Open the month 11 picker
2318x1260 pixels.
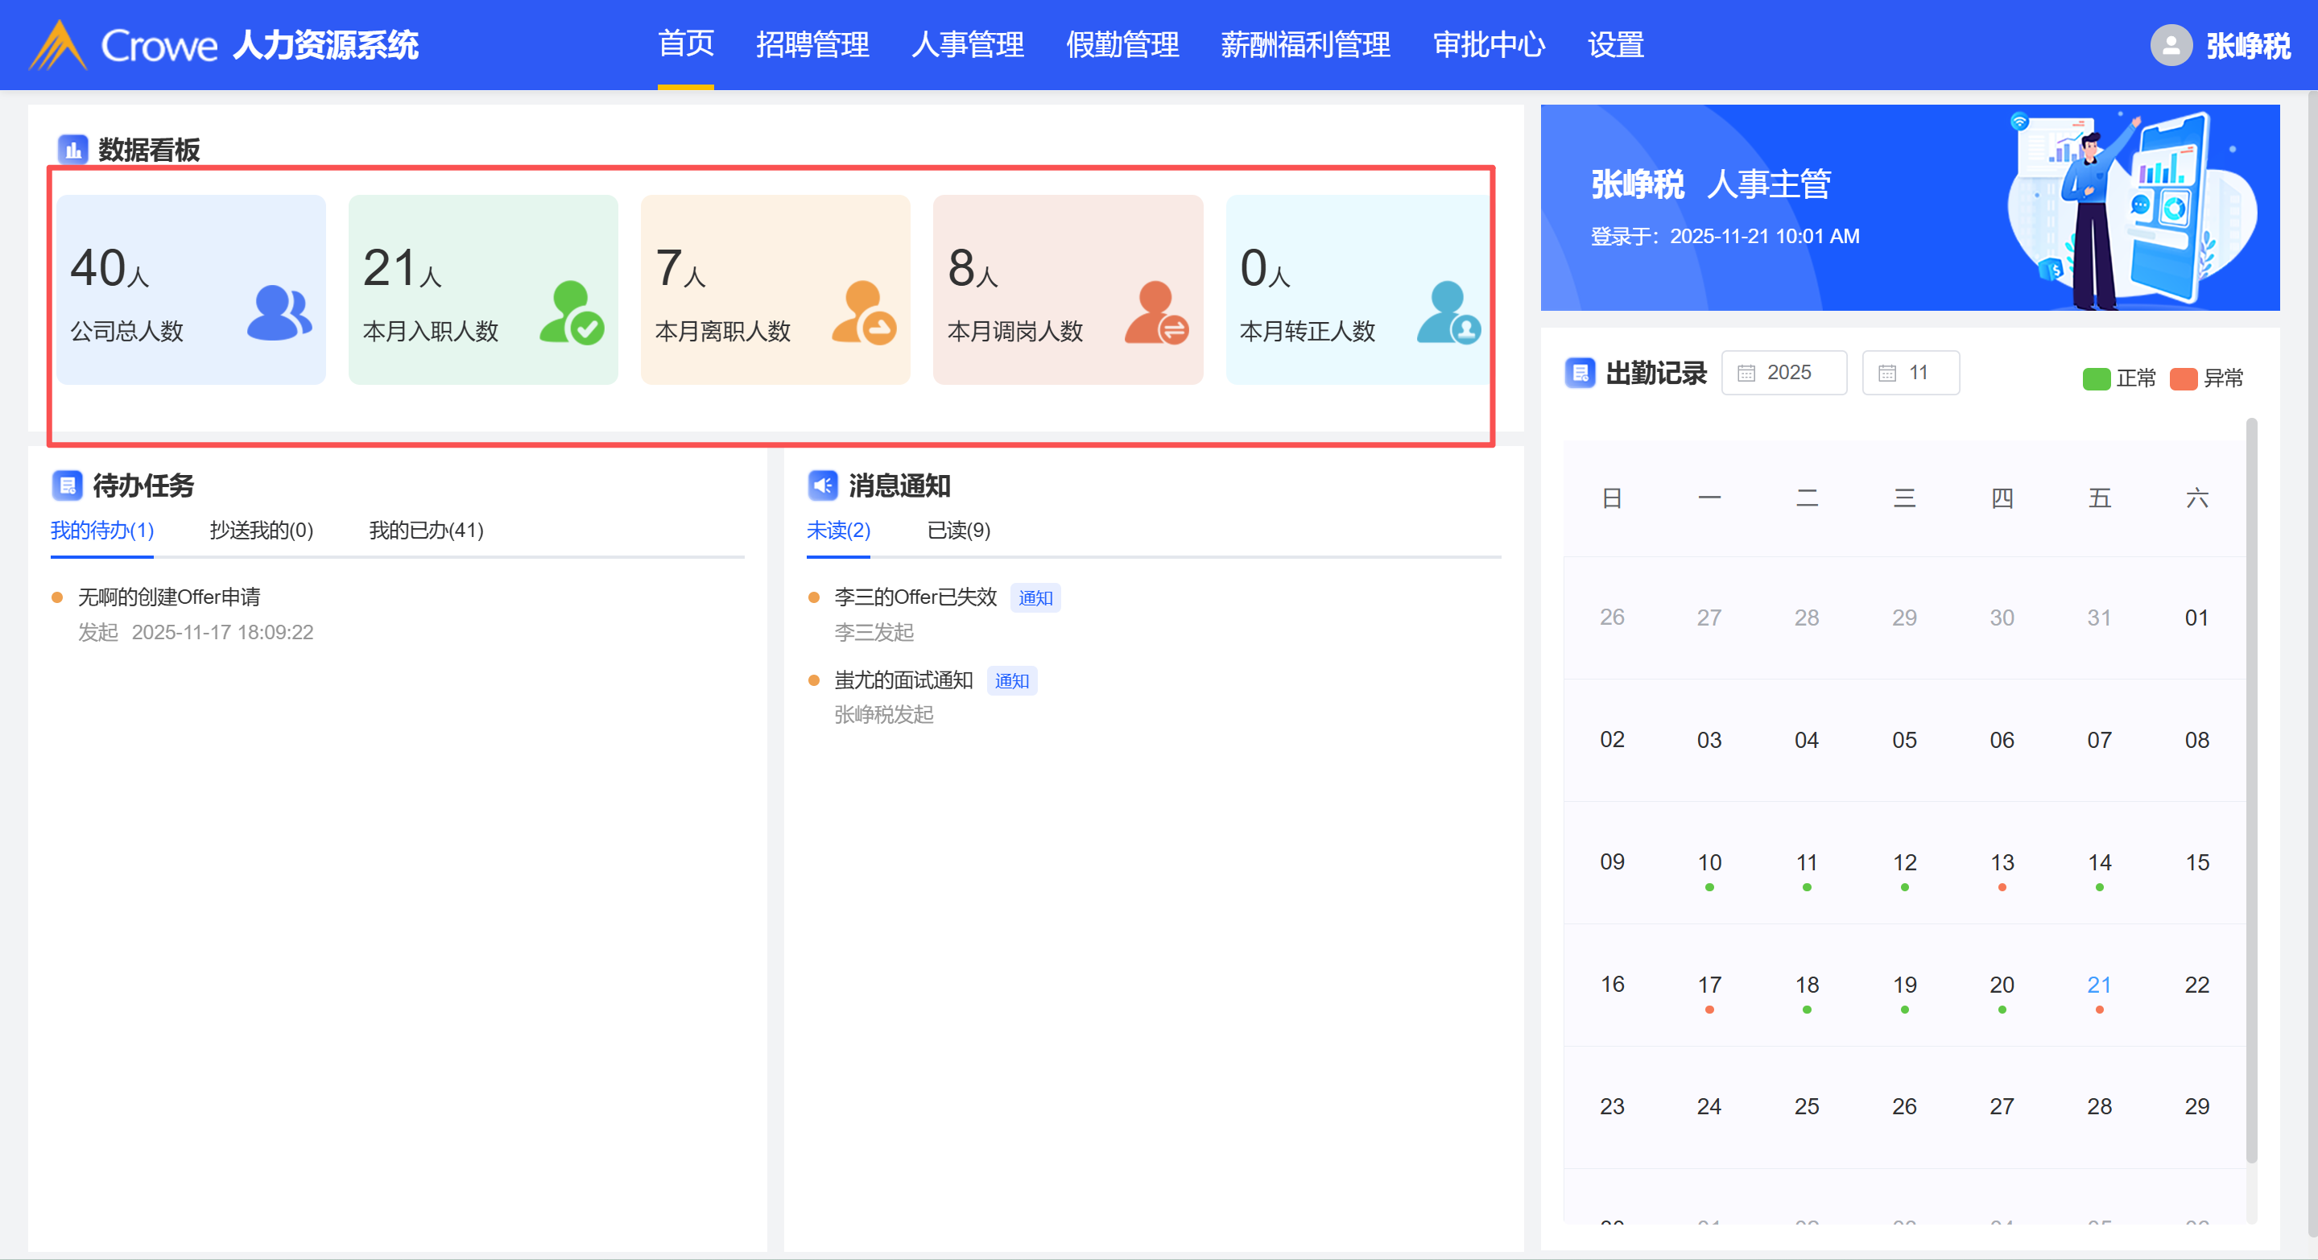1911,373
